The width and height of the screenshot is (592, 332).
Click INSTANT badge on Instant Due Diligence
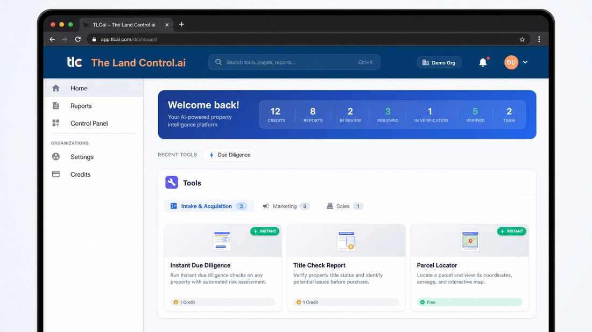coord(265,232)
